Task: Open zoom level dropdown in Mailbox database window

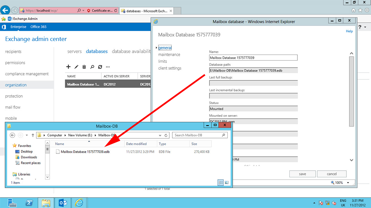Action: tap(348, 183)
